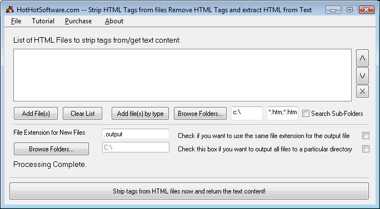Check output all files to particular directory box
The width and height of the screenshot is (380, 209).
pos(366,149)
